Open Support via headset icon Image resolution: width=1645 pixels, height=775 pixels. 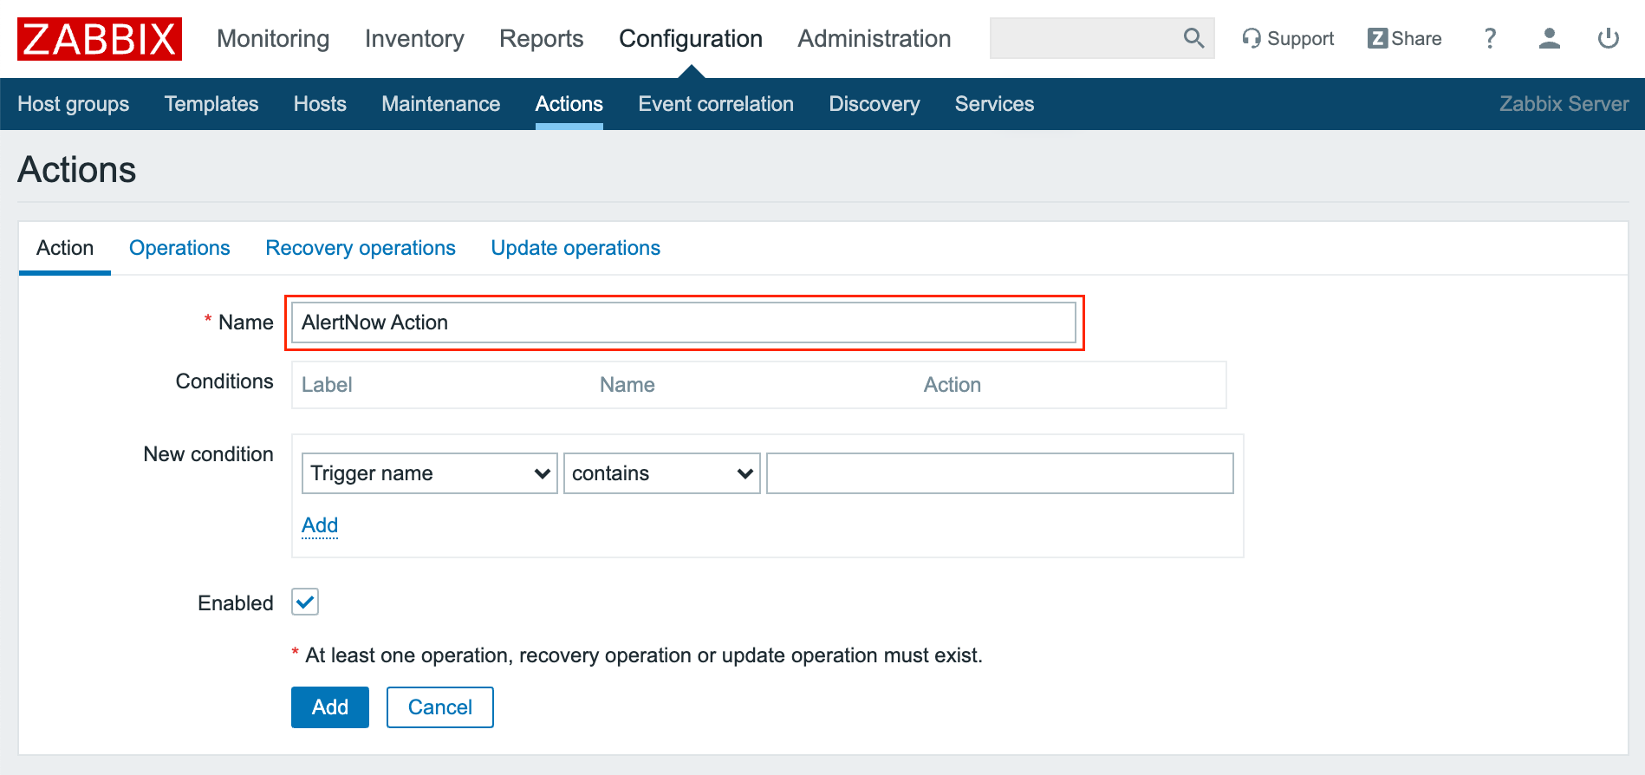tap(1251, 38)
